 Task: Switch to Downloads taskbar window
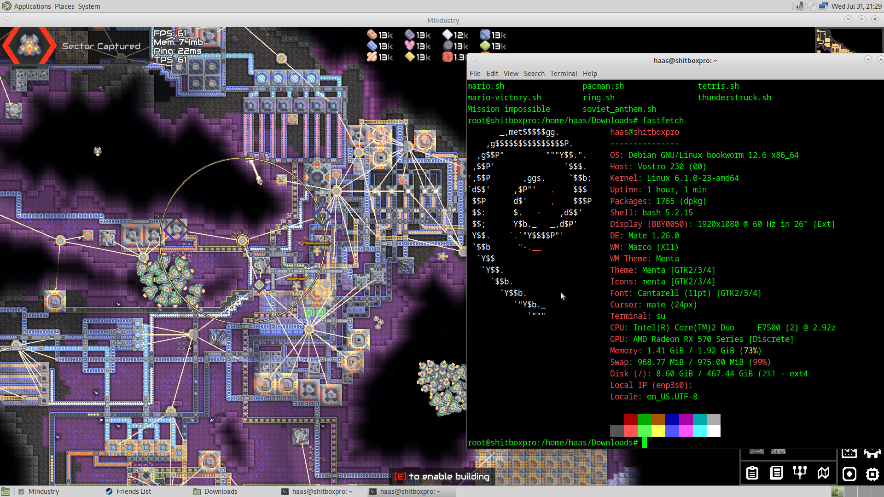tap(221, 491)
